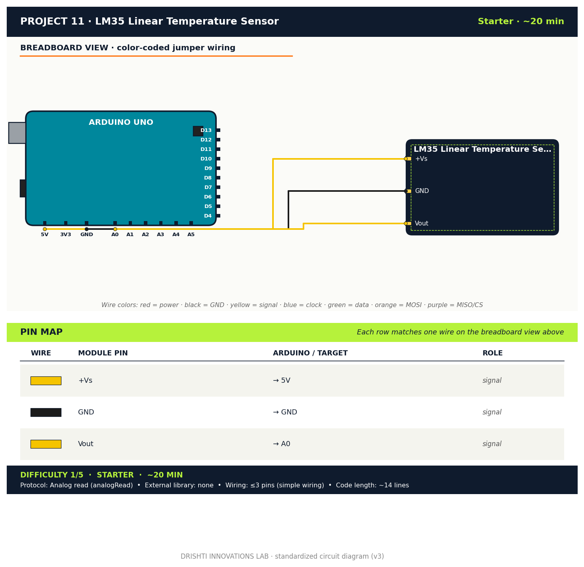Click the wire colors legend text
Image resolution: width=584 pixels, height=567 pixels.
coord(293,305)
